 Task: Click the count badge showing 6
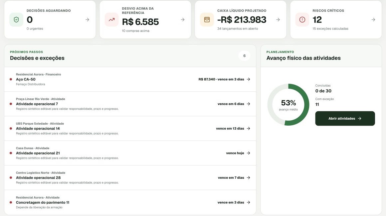(244, 56)
